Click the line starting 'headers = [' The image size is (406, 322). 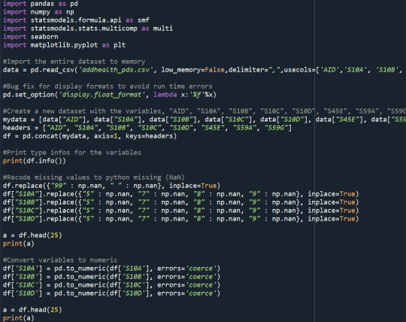(147, 128)
